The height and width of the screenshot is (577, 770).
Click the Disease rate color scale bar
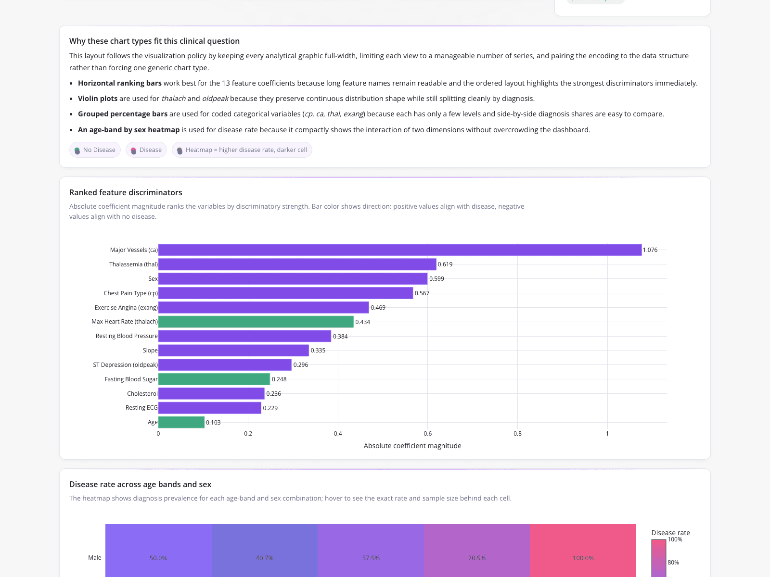659,558
